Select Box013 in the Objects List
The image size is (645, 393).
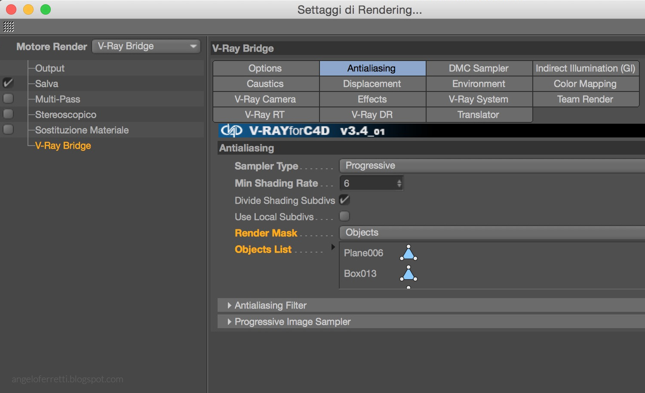click(360, 274)
